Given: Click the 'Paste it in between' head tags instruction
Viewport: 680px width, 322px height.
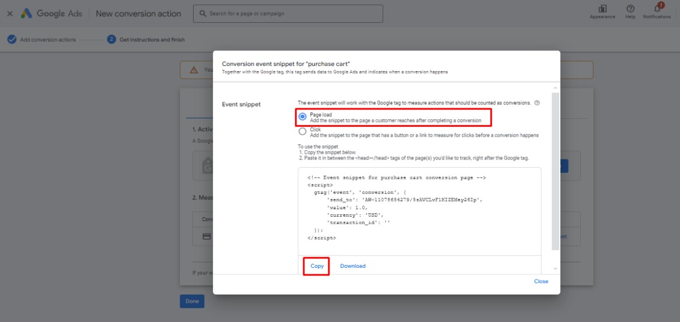Looking at the screenshot, I should coord(413,158).
